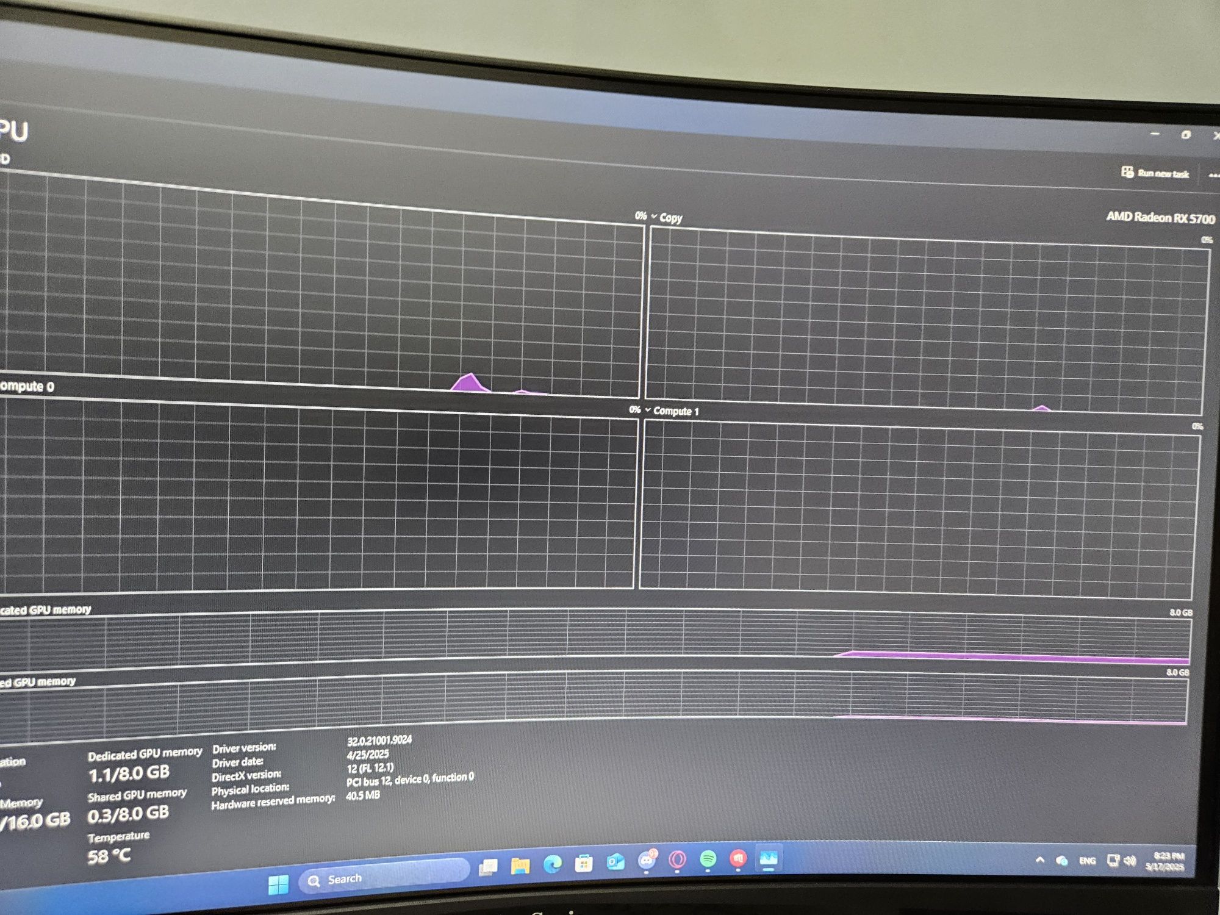Switch to Spotify in the taskbar
Viewport: 1220px width, 915px height.
(708, 859)
